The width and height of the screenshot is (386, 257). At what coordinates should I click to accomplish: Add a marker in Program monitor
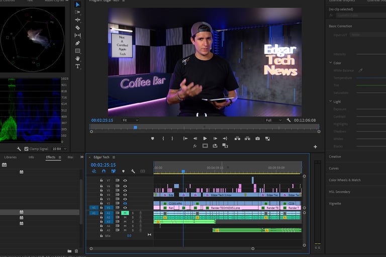(152, 139)
